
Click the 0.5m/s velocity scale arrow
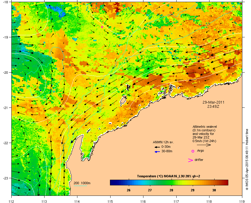pyautogui.click(x=204, y=145)
